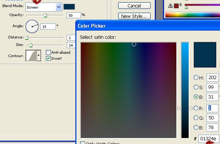220x144 pixels.
Task: Open the Contour picker dropdown arrow
Action: coord(39,56)
